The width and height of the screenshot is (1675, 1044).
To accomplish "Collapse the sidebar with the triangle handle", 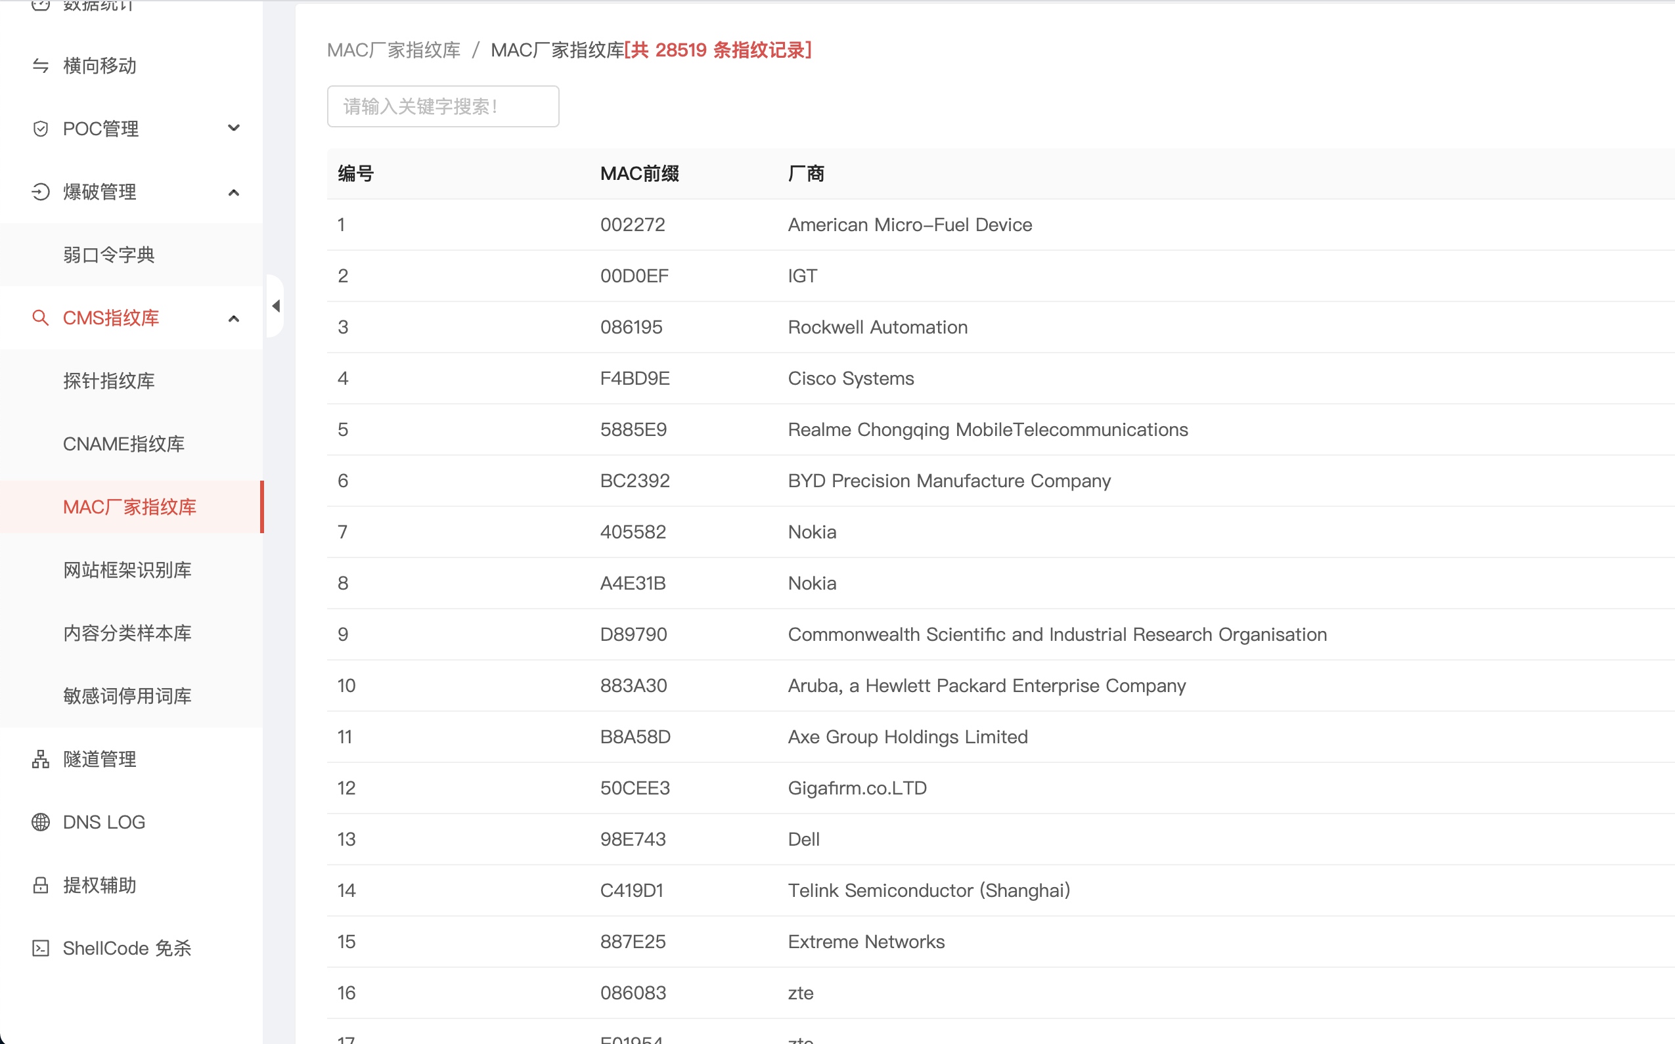I will pos(276,306).
